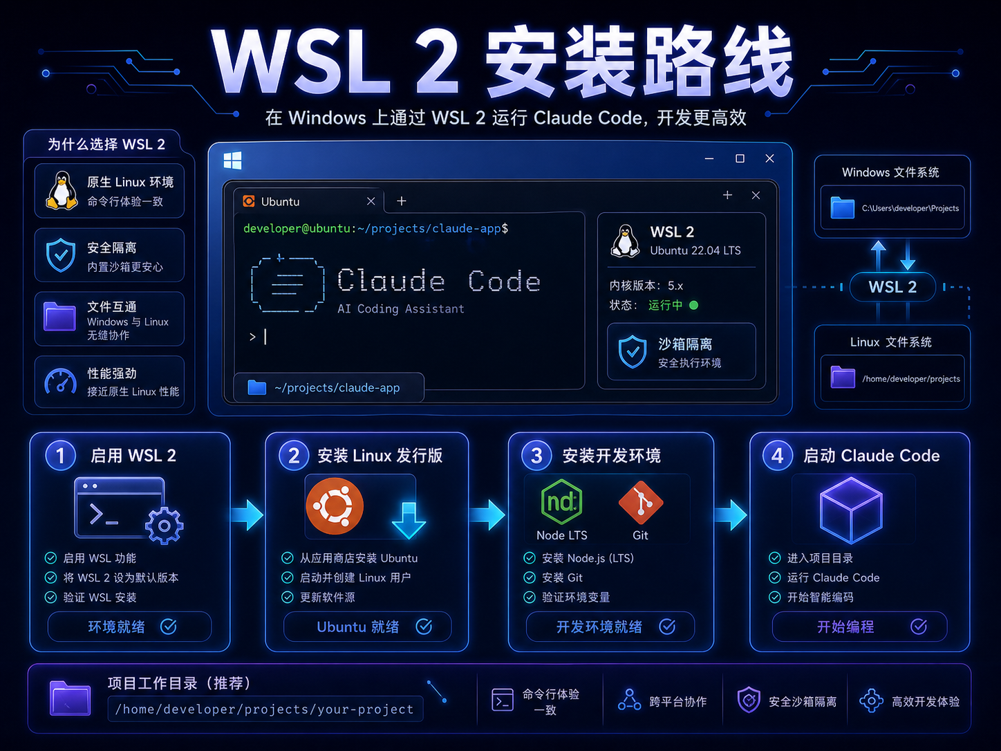This screenshot has width=1001, height=751.
Task: Click the Windows logo in the window title bar
Action: 233,160
